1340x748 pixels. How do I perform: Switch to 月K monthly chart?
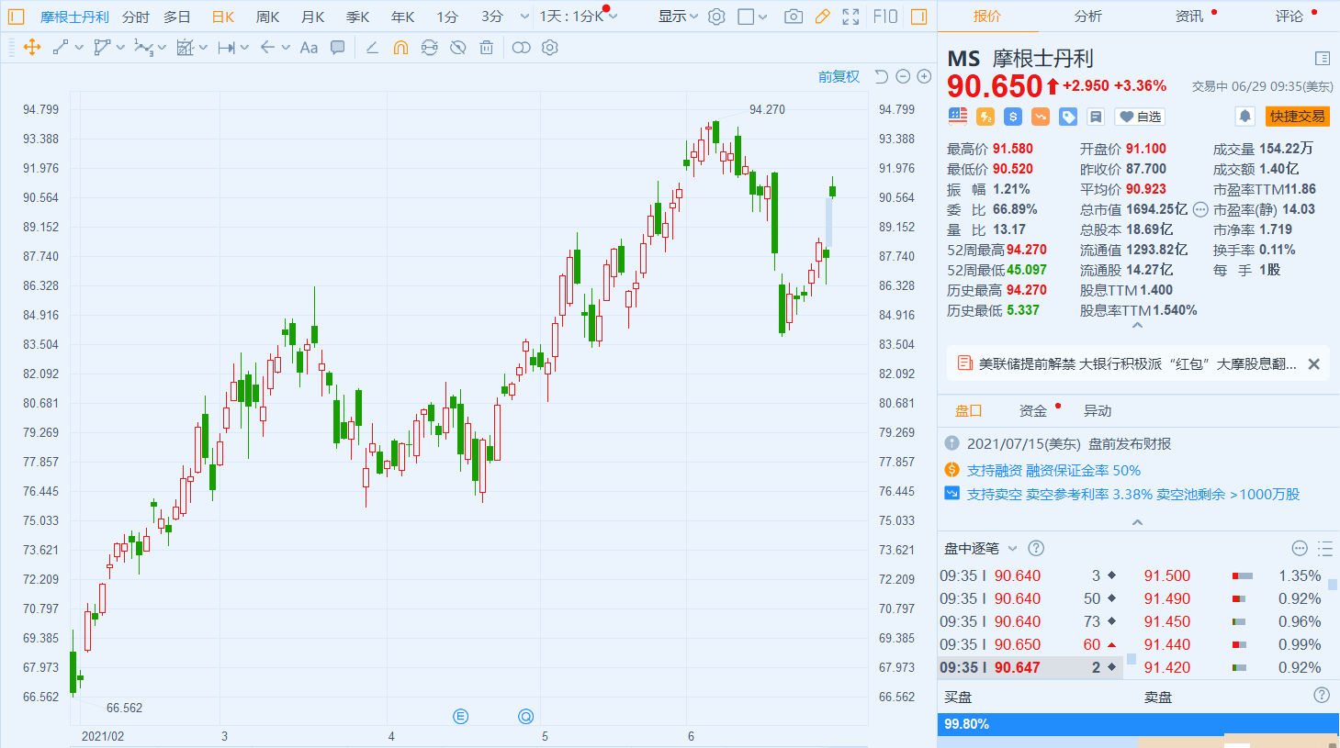point(312,17)
